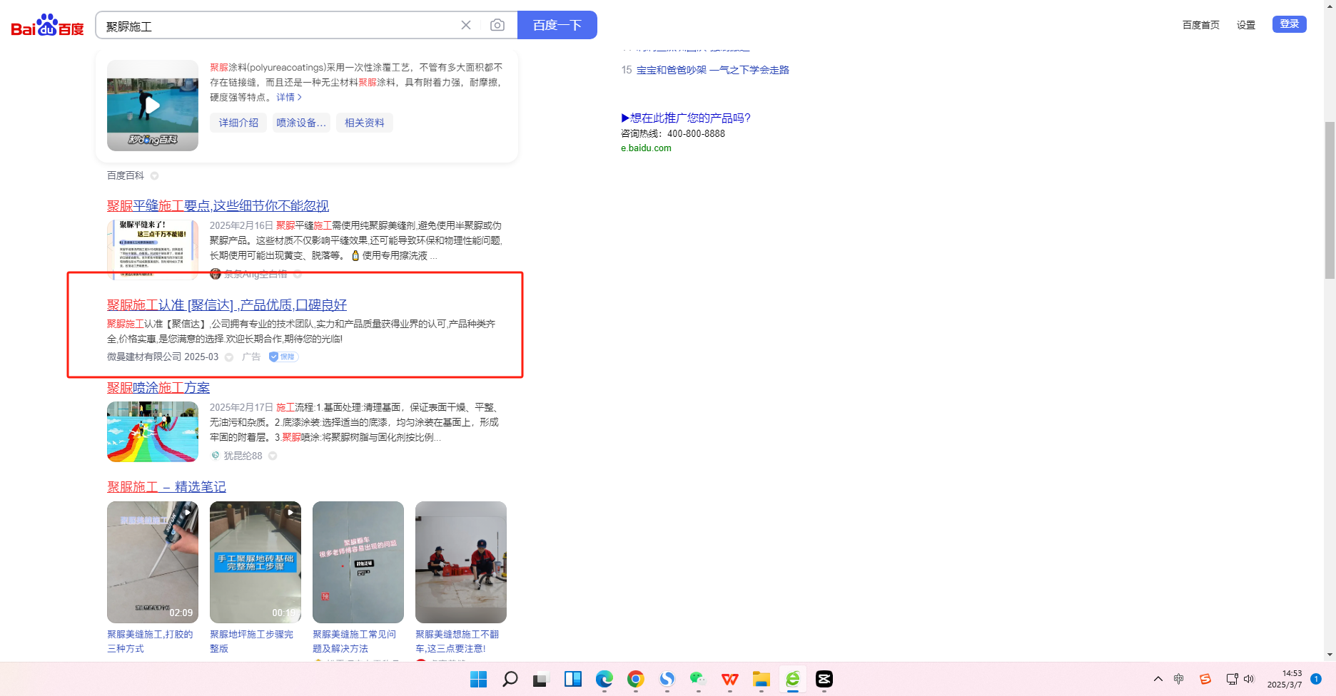This screenshot has width=1336, height=696.
Task: Click Sogou input tray icon
Action: 1205,679
